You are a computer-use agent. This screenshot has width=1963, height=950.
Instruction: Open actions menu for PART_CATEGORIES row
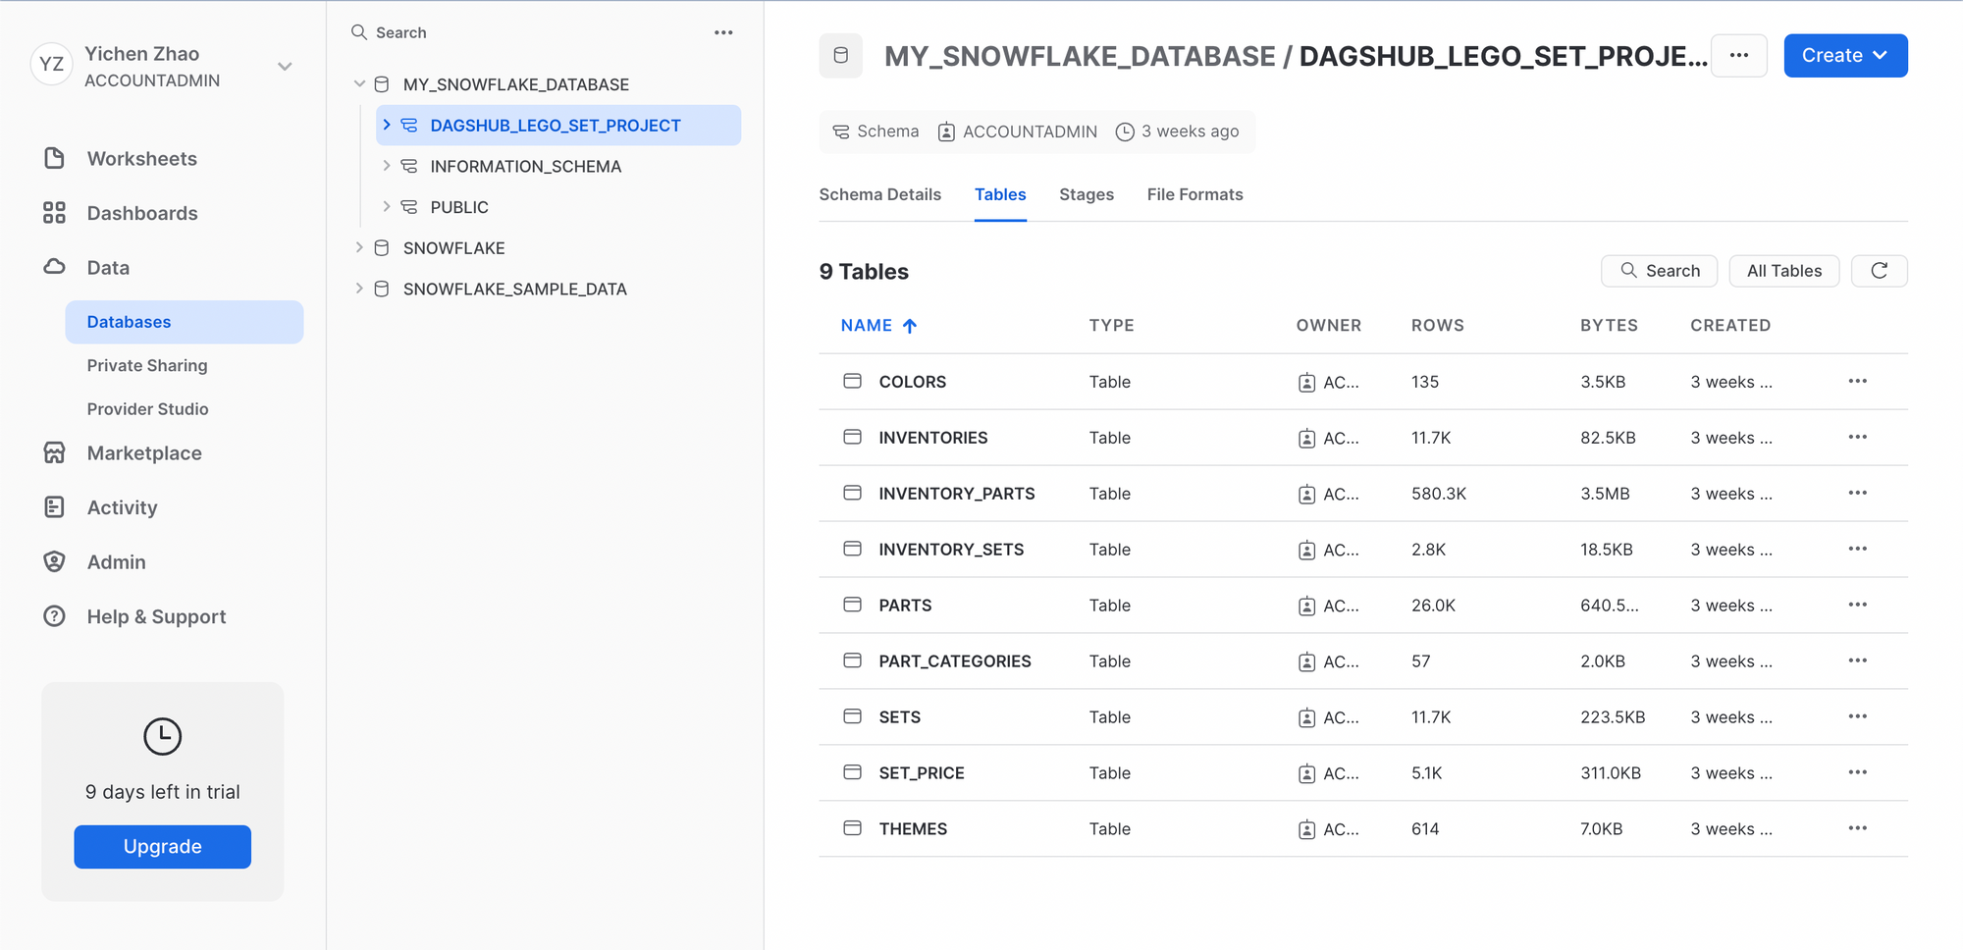click(x=1857, y=660)
